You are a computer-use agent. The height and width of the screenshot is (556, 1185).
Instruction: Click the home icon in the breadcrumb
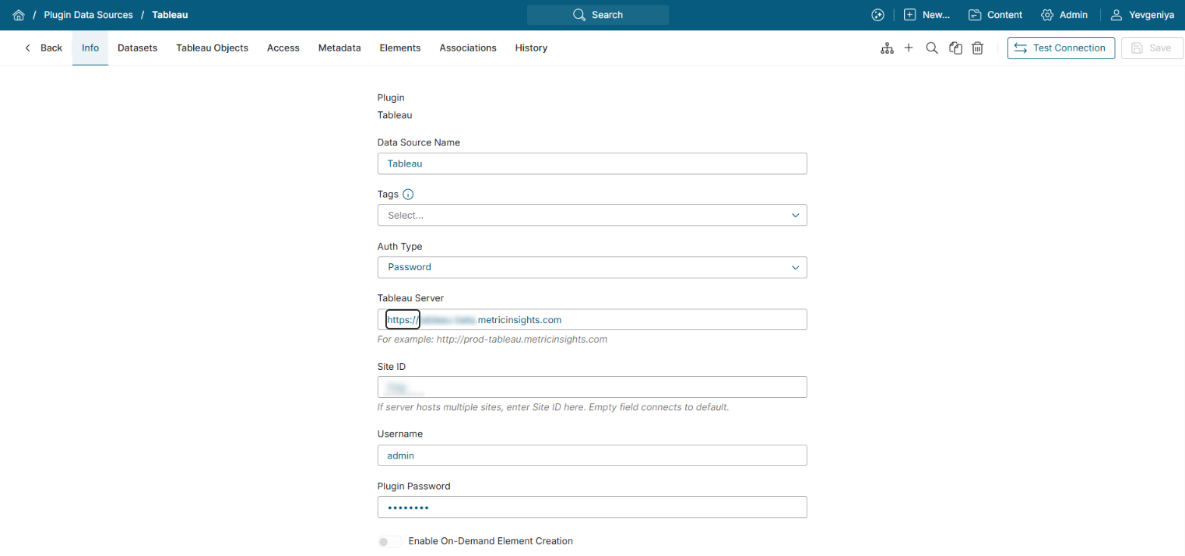[19, 15]
